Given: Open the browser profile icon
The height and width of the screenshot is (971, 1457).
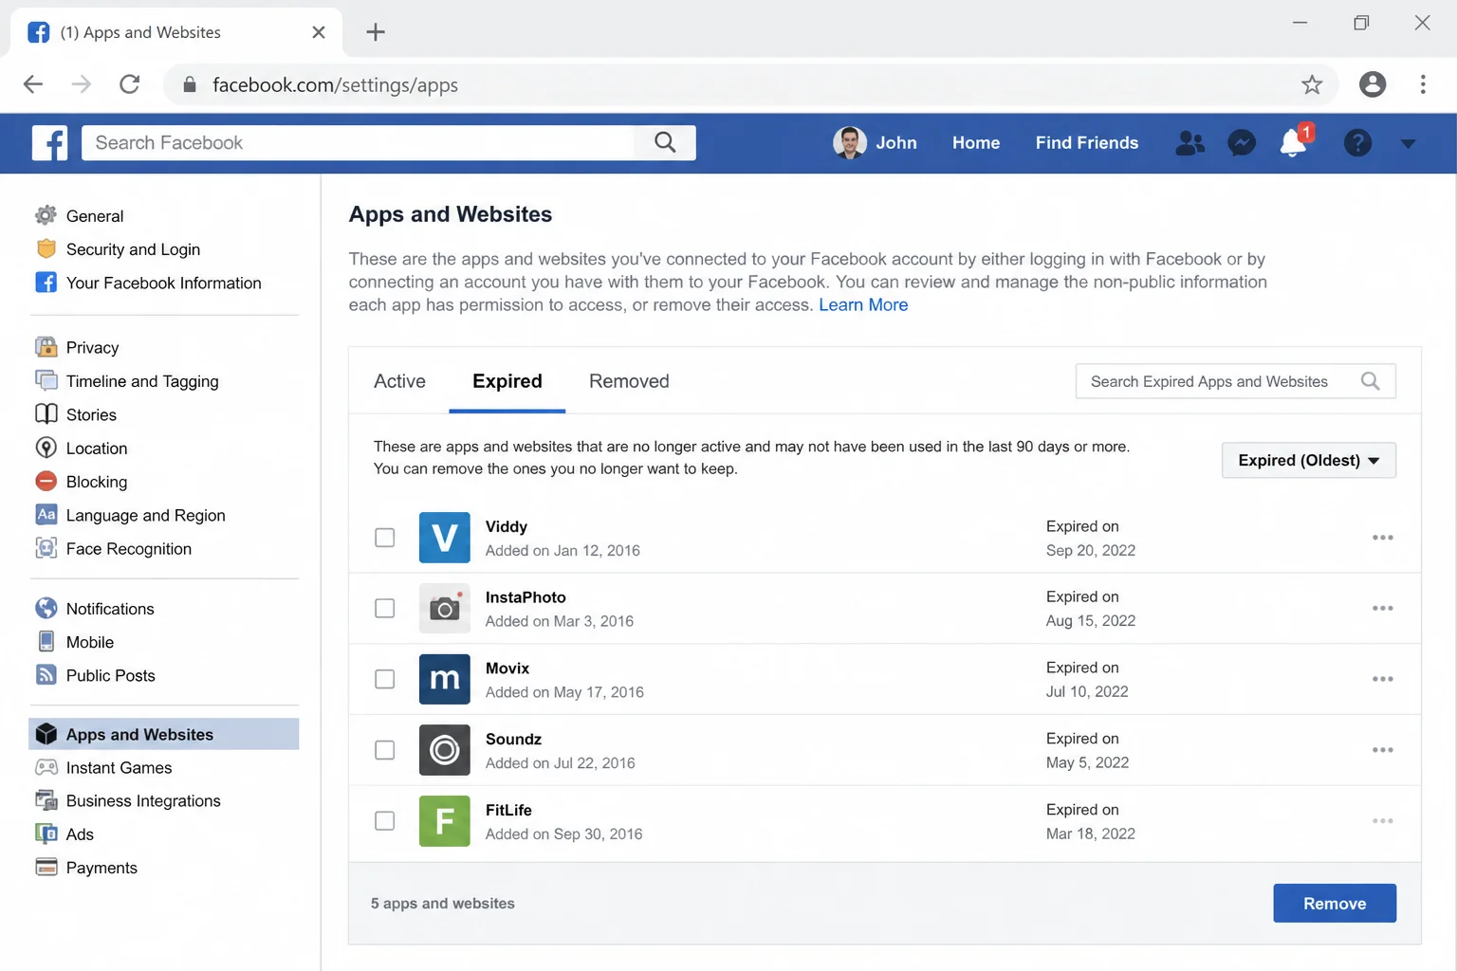Looking at the screenshot, I should click(x=1372, y=84).
